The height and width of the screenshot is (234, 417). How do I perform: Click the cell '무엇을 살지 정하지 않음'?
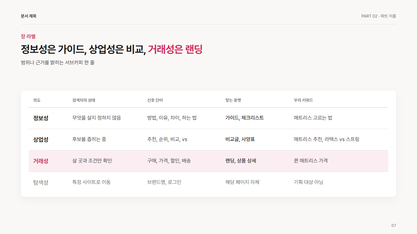(96, 118)
